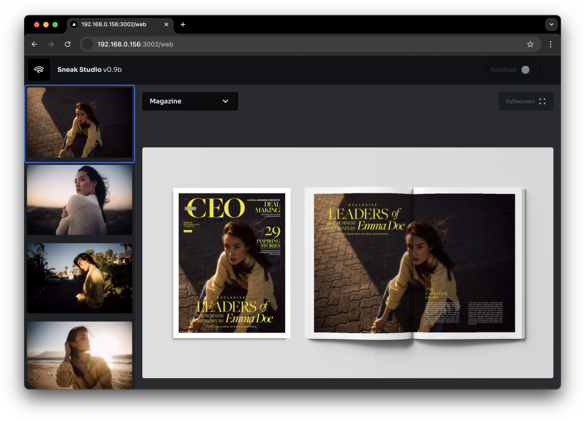Click the browser forward arrow

click(51, 44)
